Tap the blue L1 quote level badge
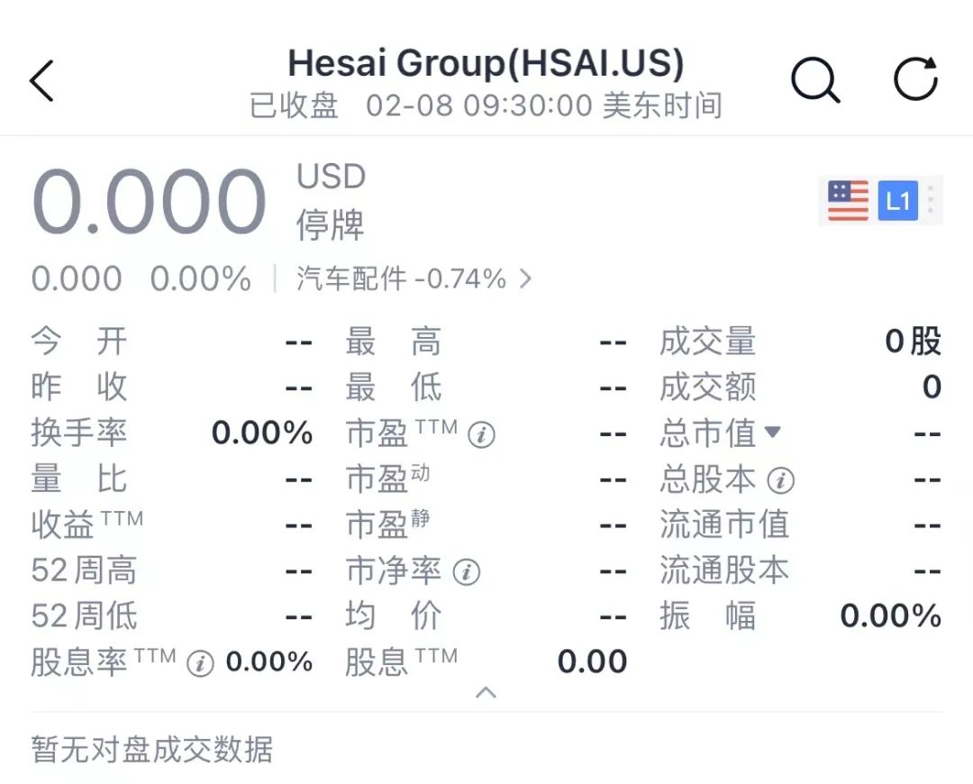The image size is (973, 784). [x=898, y=200]
